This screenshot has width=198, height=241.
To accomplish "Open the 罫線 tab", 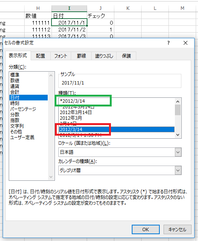I will (81, 56).
